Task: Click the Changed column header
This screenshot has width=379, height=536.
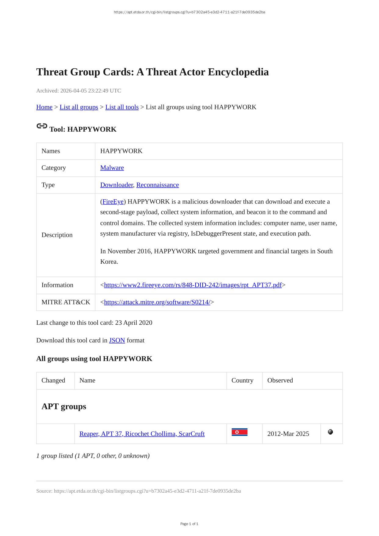Action: click(53, 380)
